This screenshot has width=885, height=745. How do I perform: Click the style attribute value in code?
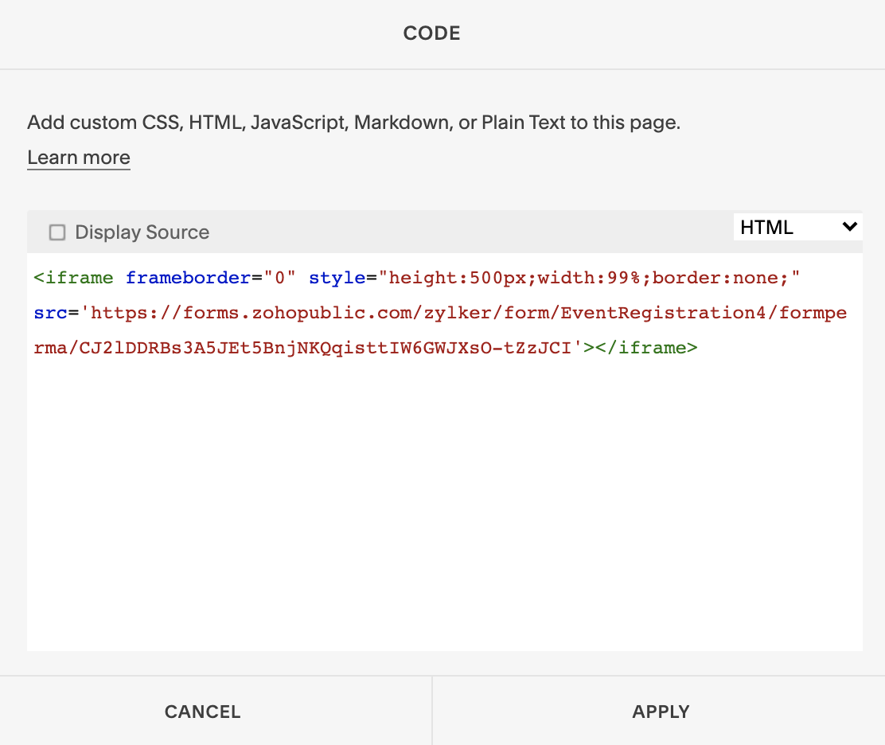pos(589,278)
